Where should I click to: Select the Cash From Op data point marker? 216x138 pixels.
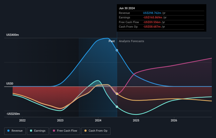(x=117, y=94)
